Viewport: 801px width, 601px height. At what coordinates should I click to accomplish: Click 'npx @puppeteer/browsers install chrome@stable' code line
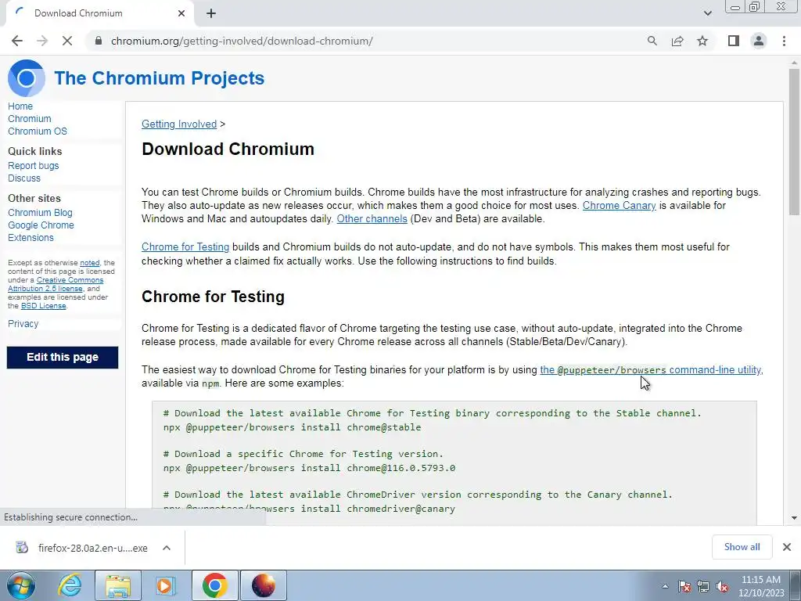point(293,427)
